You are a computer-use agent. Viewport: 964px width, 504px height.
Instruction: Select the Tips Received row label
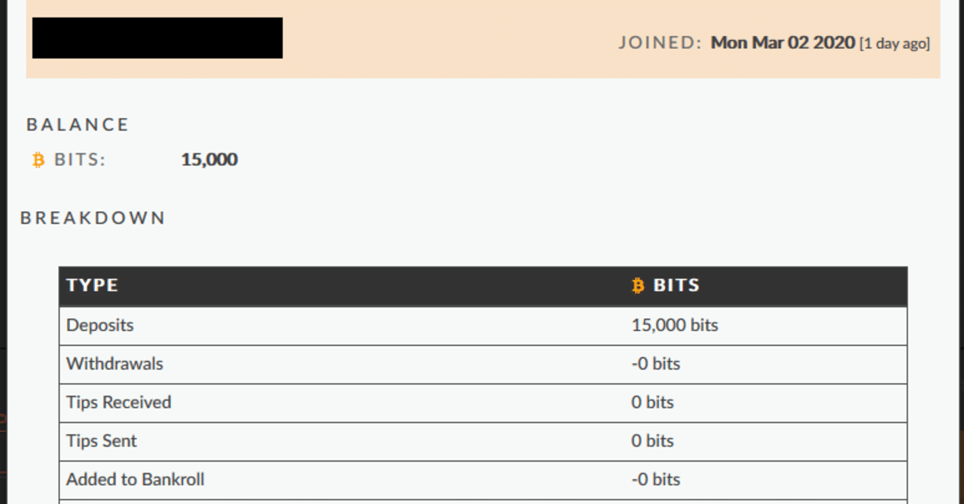pyautogui.click(x=119, y=402)
